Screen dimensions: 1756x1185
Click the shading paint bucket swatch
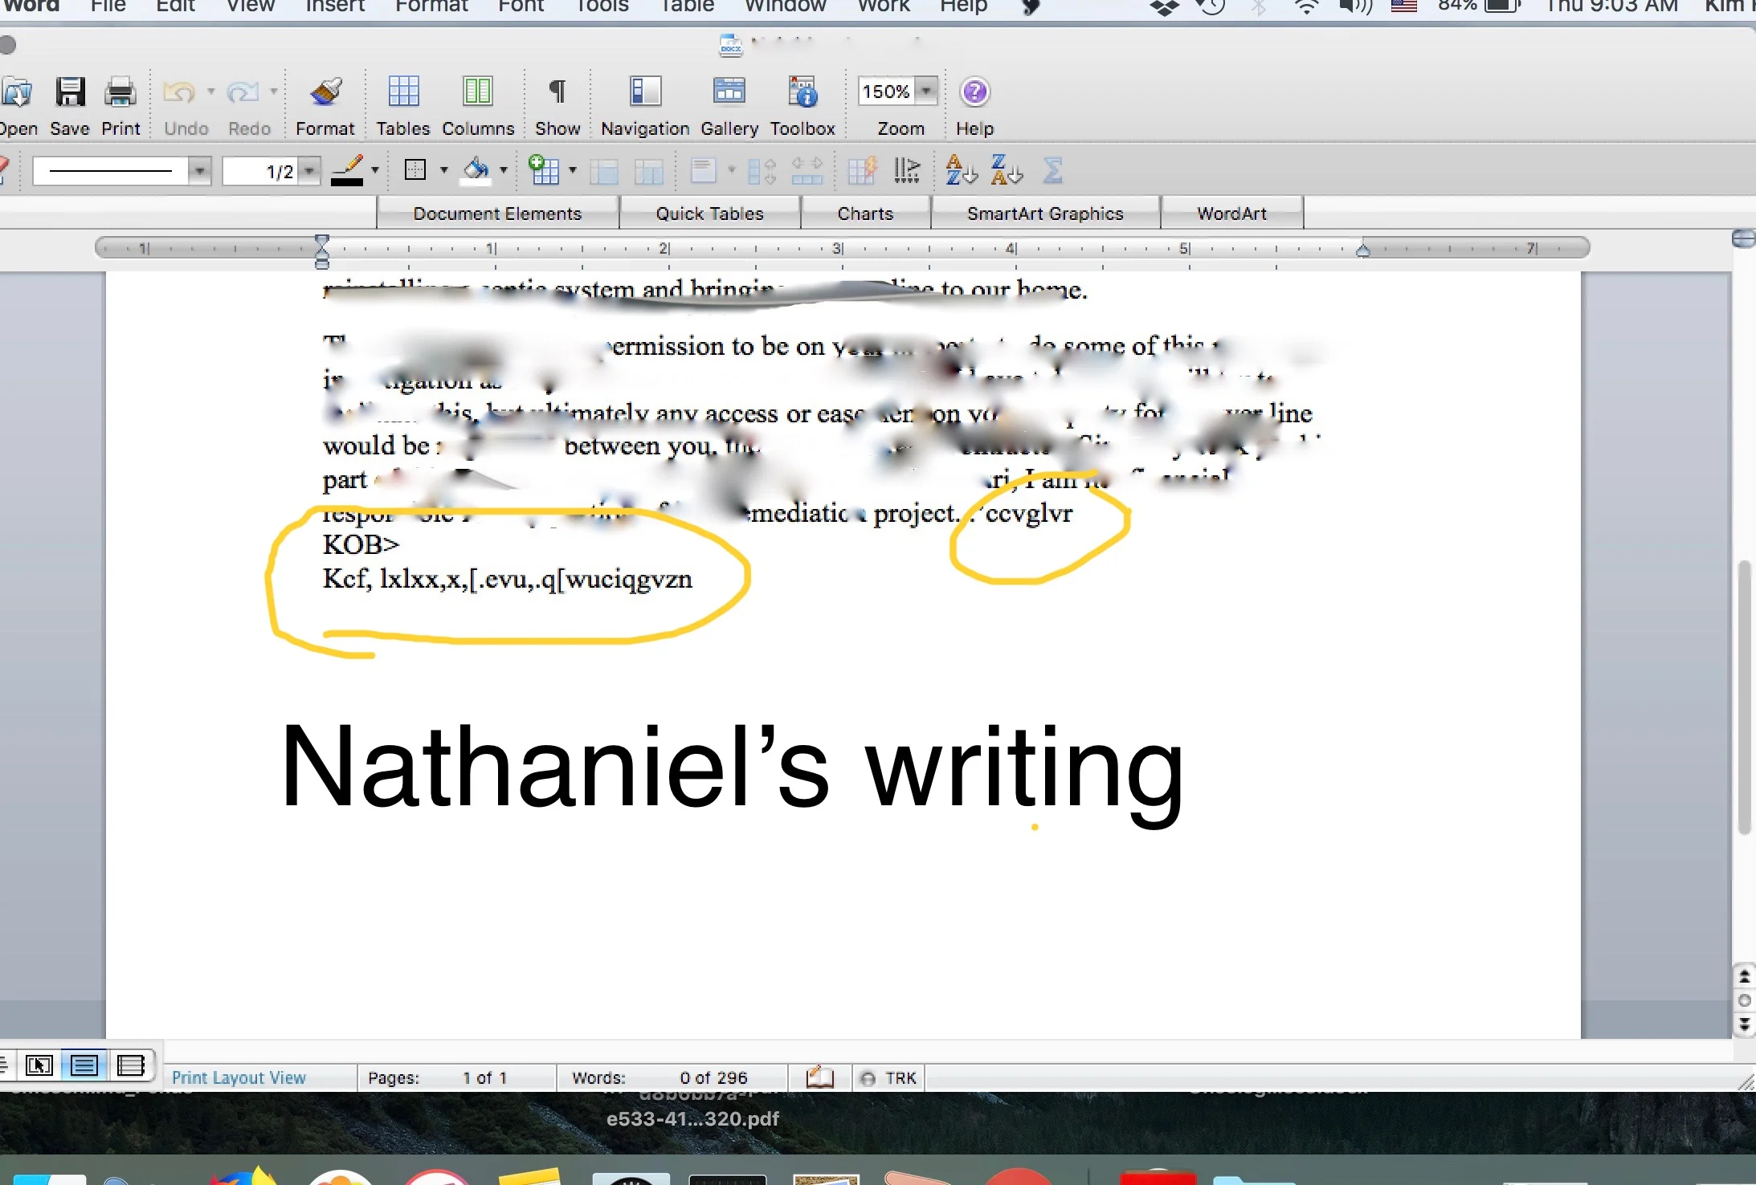pos(476,170)
